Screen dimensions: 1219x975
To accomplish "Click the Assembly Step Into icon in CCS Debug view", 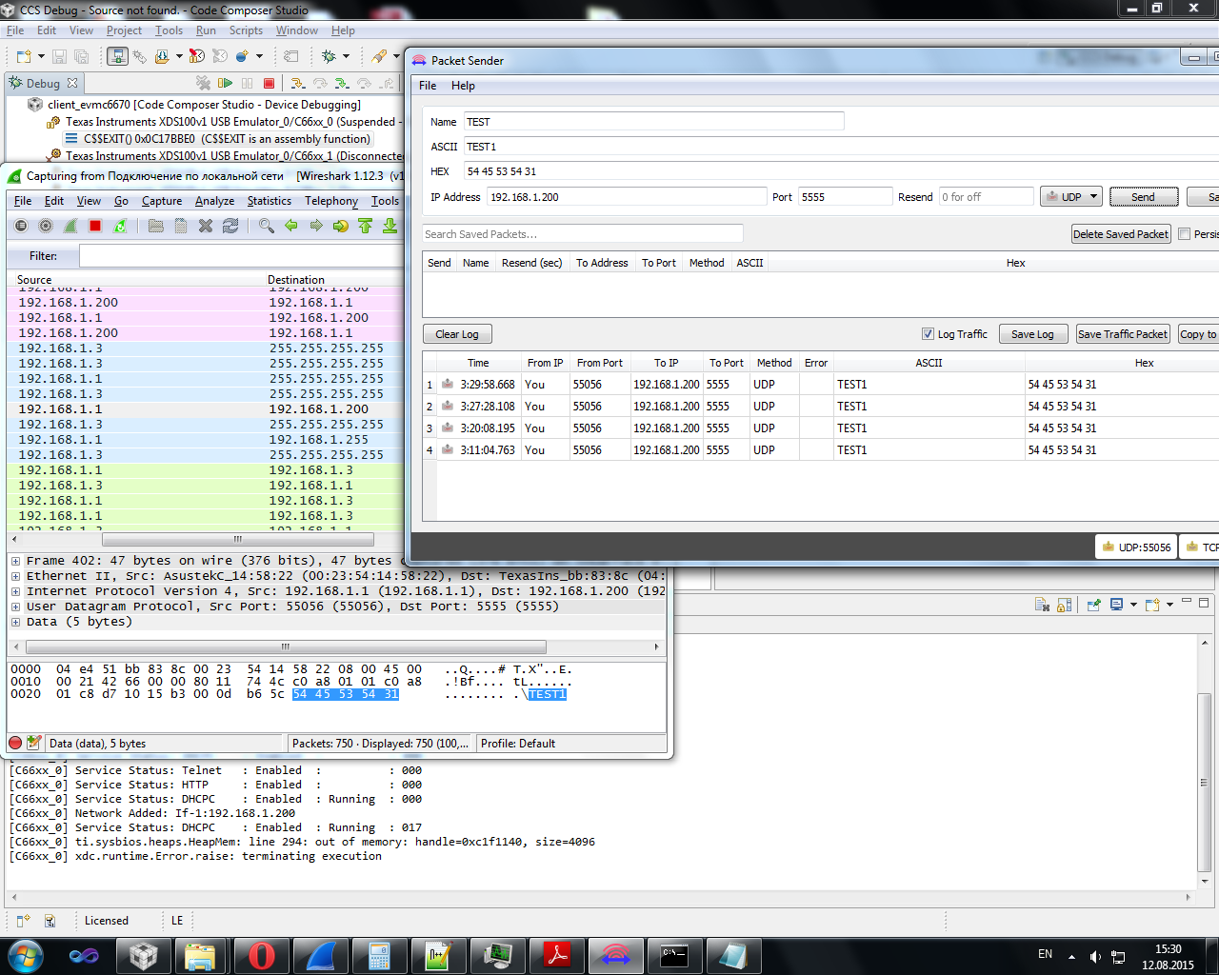I will [341, 83].
